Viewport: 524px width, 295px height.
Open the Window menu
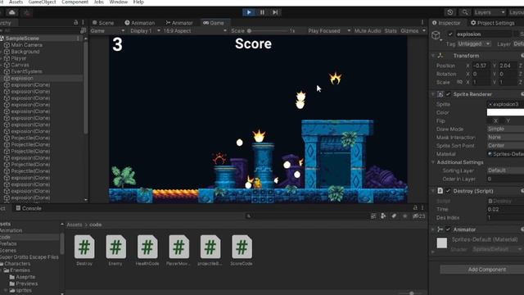click(118, 2)
